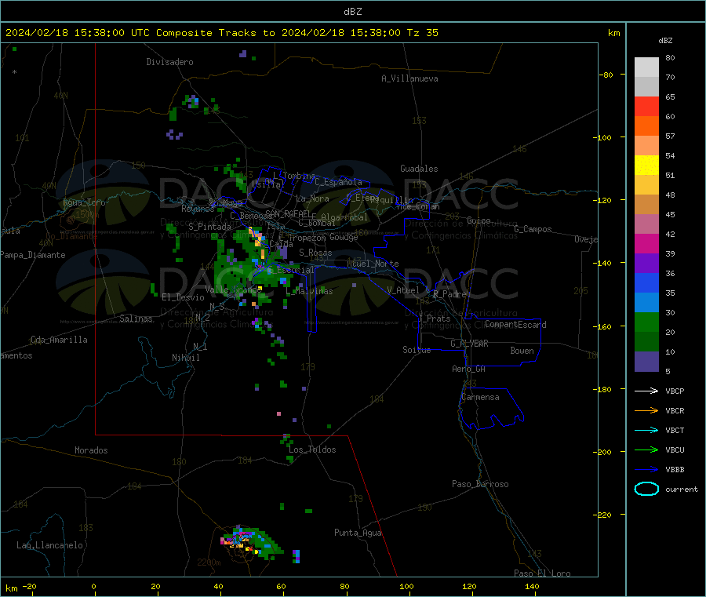Click the 'Paso_El_Loro' map label
Image resolution: width=706 pixels, height=597 pixels.
[543, 573]
